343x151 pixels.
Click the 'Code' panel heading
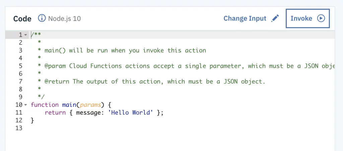(22, 19)
